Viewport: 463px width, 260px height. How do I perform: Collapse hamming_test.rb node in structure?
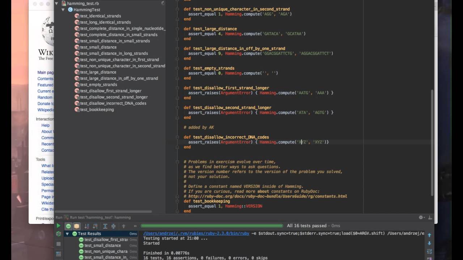coord(57,3)
